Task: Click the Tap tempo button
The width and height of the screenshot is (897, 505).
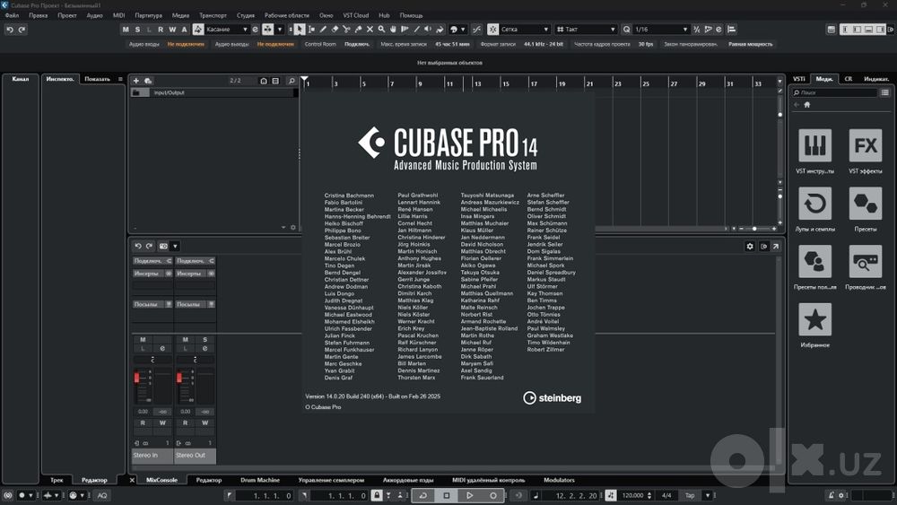Action: (691, 495)
